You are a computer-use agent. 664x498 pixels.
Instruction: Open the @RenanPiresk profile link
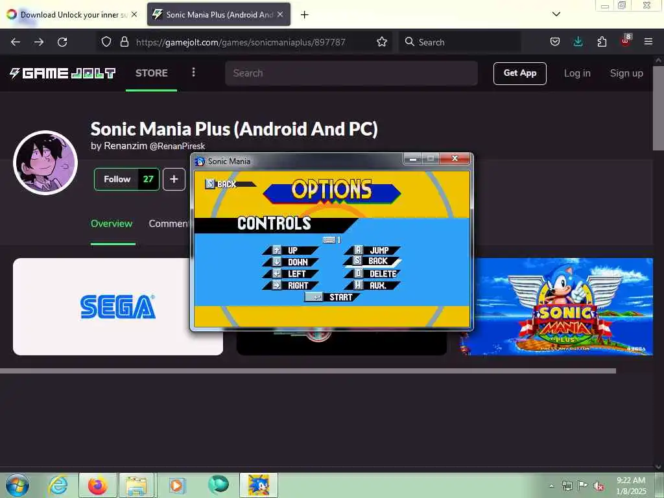[x=178, y=146]
